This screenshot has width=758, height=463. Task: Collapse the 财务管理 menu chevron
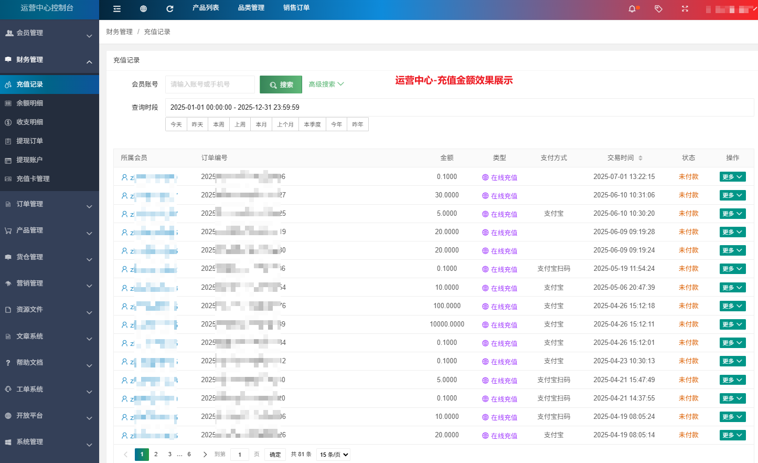(89, 62)
